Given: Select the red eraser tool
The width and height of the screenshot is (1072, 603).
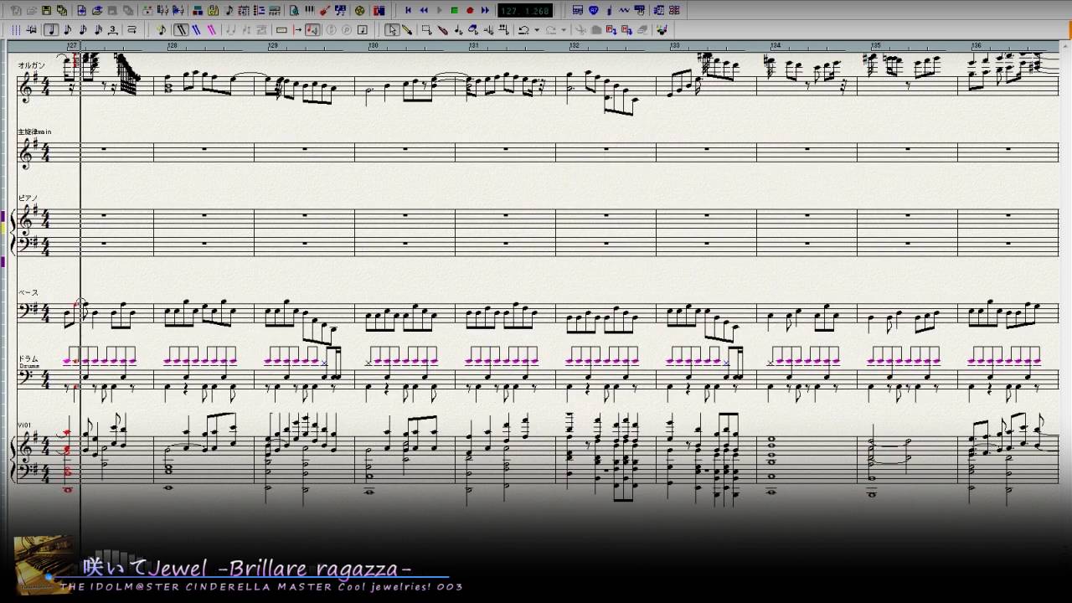Looking at the screenshot, I should 442,30.
